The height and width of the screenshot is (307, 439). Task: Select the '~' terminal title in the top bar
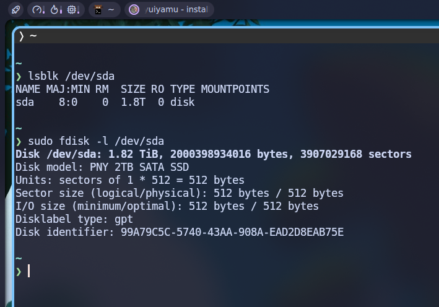[x=111, y=10]
